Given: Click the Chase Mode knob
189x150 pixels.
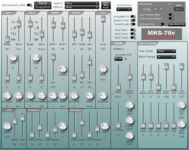Looking at the screenshot, I should coord(181,125).
